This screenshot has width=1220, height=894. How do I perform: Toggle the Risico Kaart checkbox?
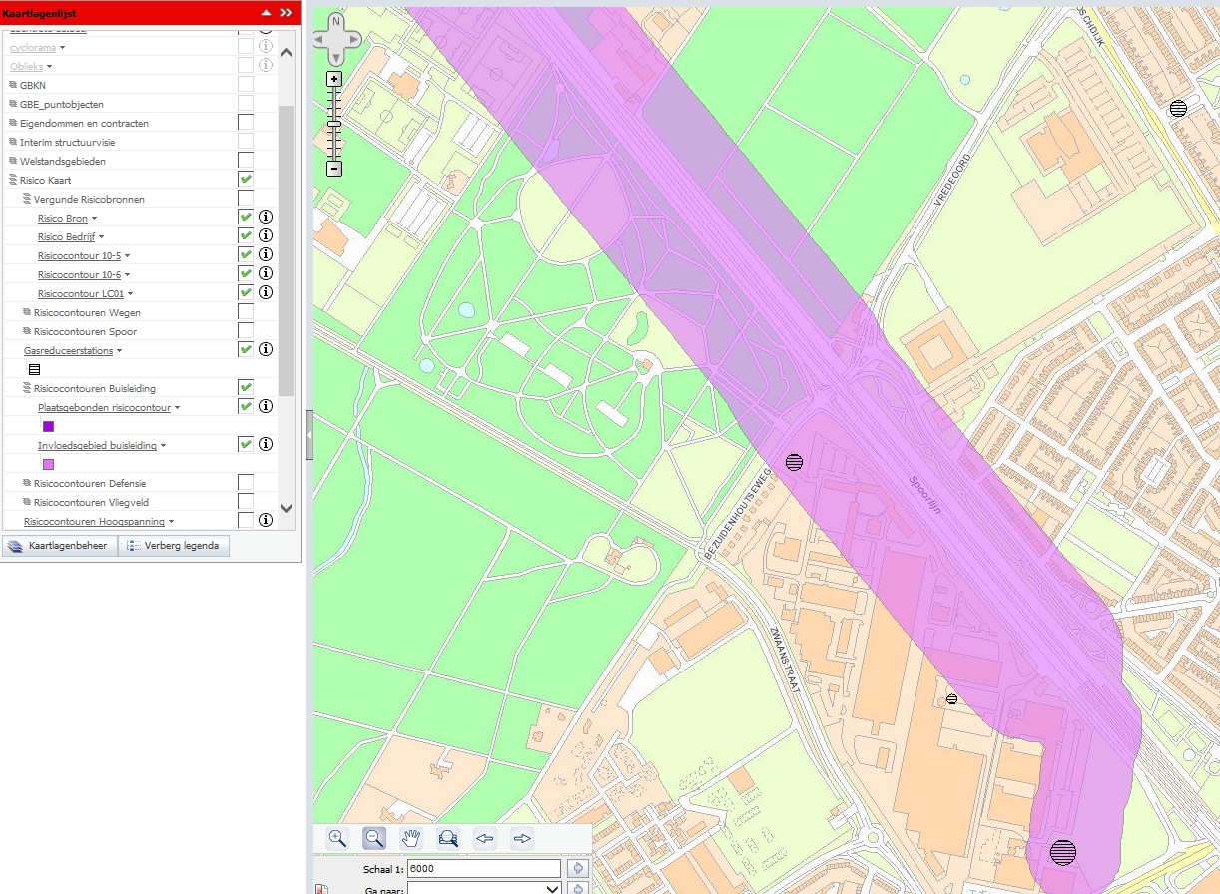point(246,179)
